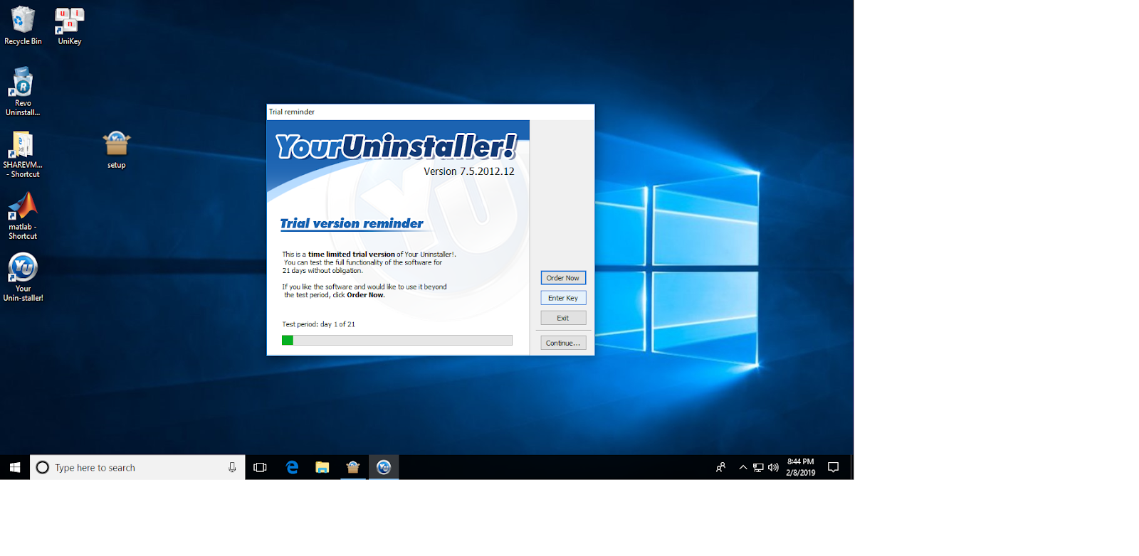
Task: Open the People icon in taskbar
Action: pyautogui.click(x=720, y=467)
